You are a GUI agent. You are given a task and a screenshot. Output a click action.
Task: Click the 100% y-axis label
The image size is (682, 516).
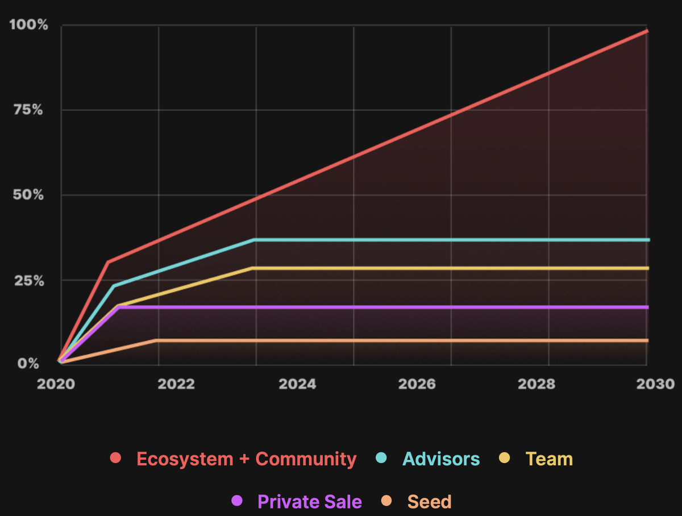[x=28, y=26]
